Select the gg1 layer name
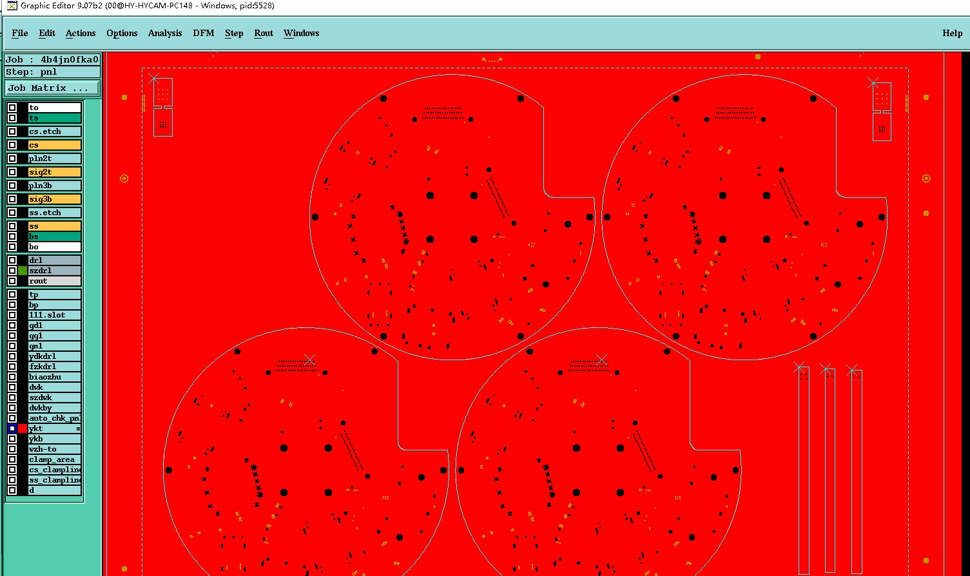The width and height of the screenshot is (970, 576). (x=55, y=336)
